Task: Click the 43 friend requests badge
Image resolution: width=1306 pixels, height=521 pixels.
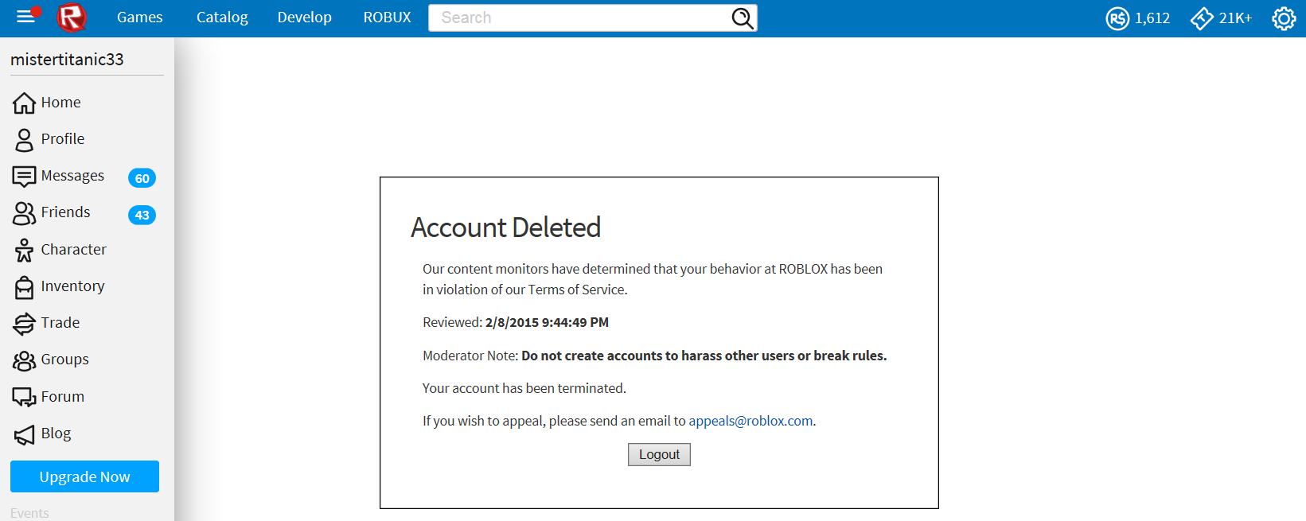Action: pos(142,215)
